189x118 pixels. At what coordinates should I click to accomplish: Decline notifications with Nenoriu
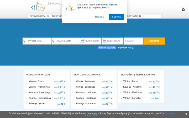[x=99, y=17]
